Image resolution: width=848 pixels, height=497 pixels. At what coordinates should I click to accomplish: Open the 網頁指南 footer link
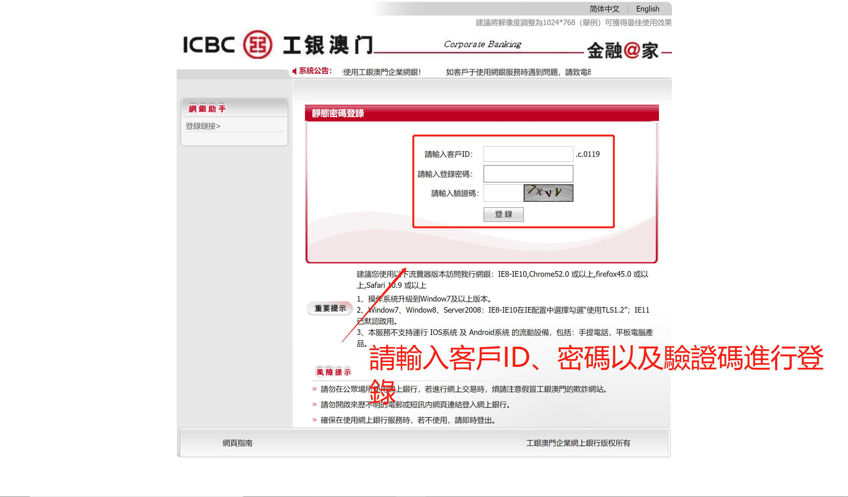tap(238, 443)
